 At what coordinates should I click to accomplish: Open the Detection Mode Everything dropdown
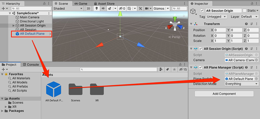point(241,84)
